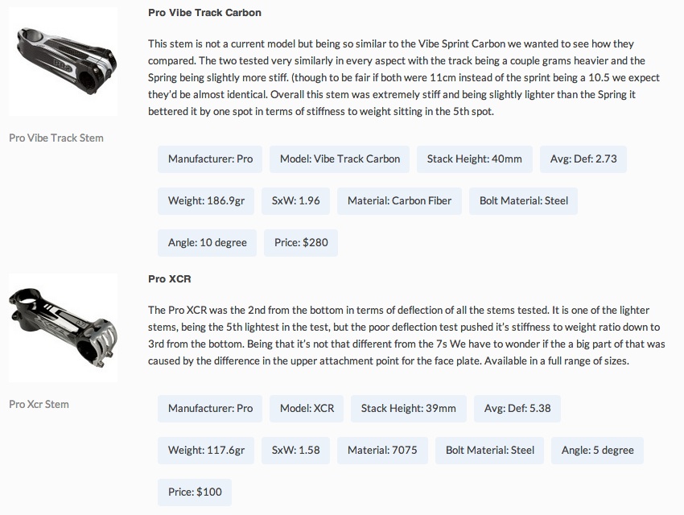The image size is (684, 515).
Task: Click the Stack Height: 40mm tag
Action: coord(474,159)
